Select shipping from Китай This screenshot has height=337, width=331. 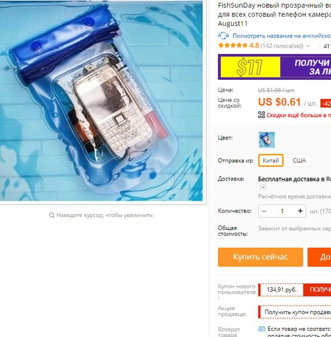pyautogui.click(x=271, y=160)
